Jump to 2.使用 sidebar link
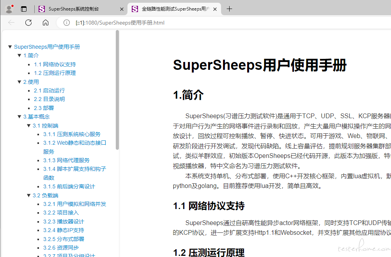The height and width of the screenshot is (257, 391). pyautogui.click(x=31, y=82)
